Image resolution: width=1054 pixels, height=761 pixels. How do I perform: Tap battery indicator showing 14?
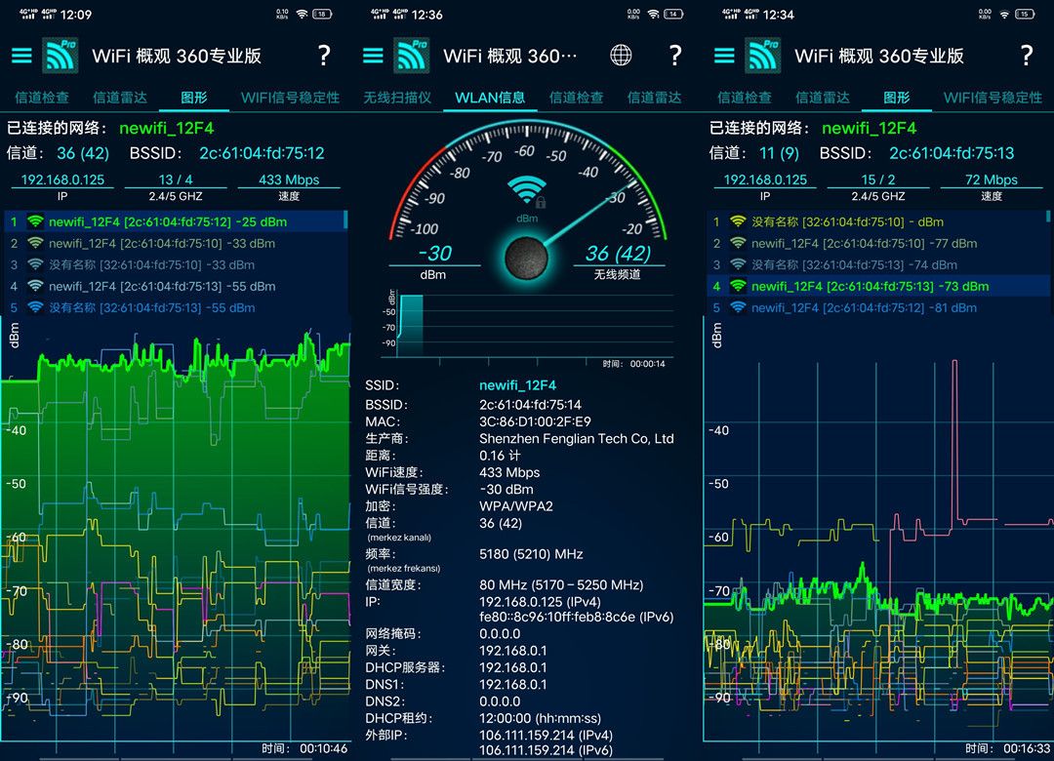pyautogui.click(x=673, y=14)
